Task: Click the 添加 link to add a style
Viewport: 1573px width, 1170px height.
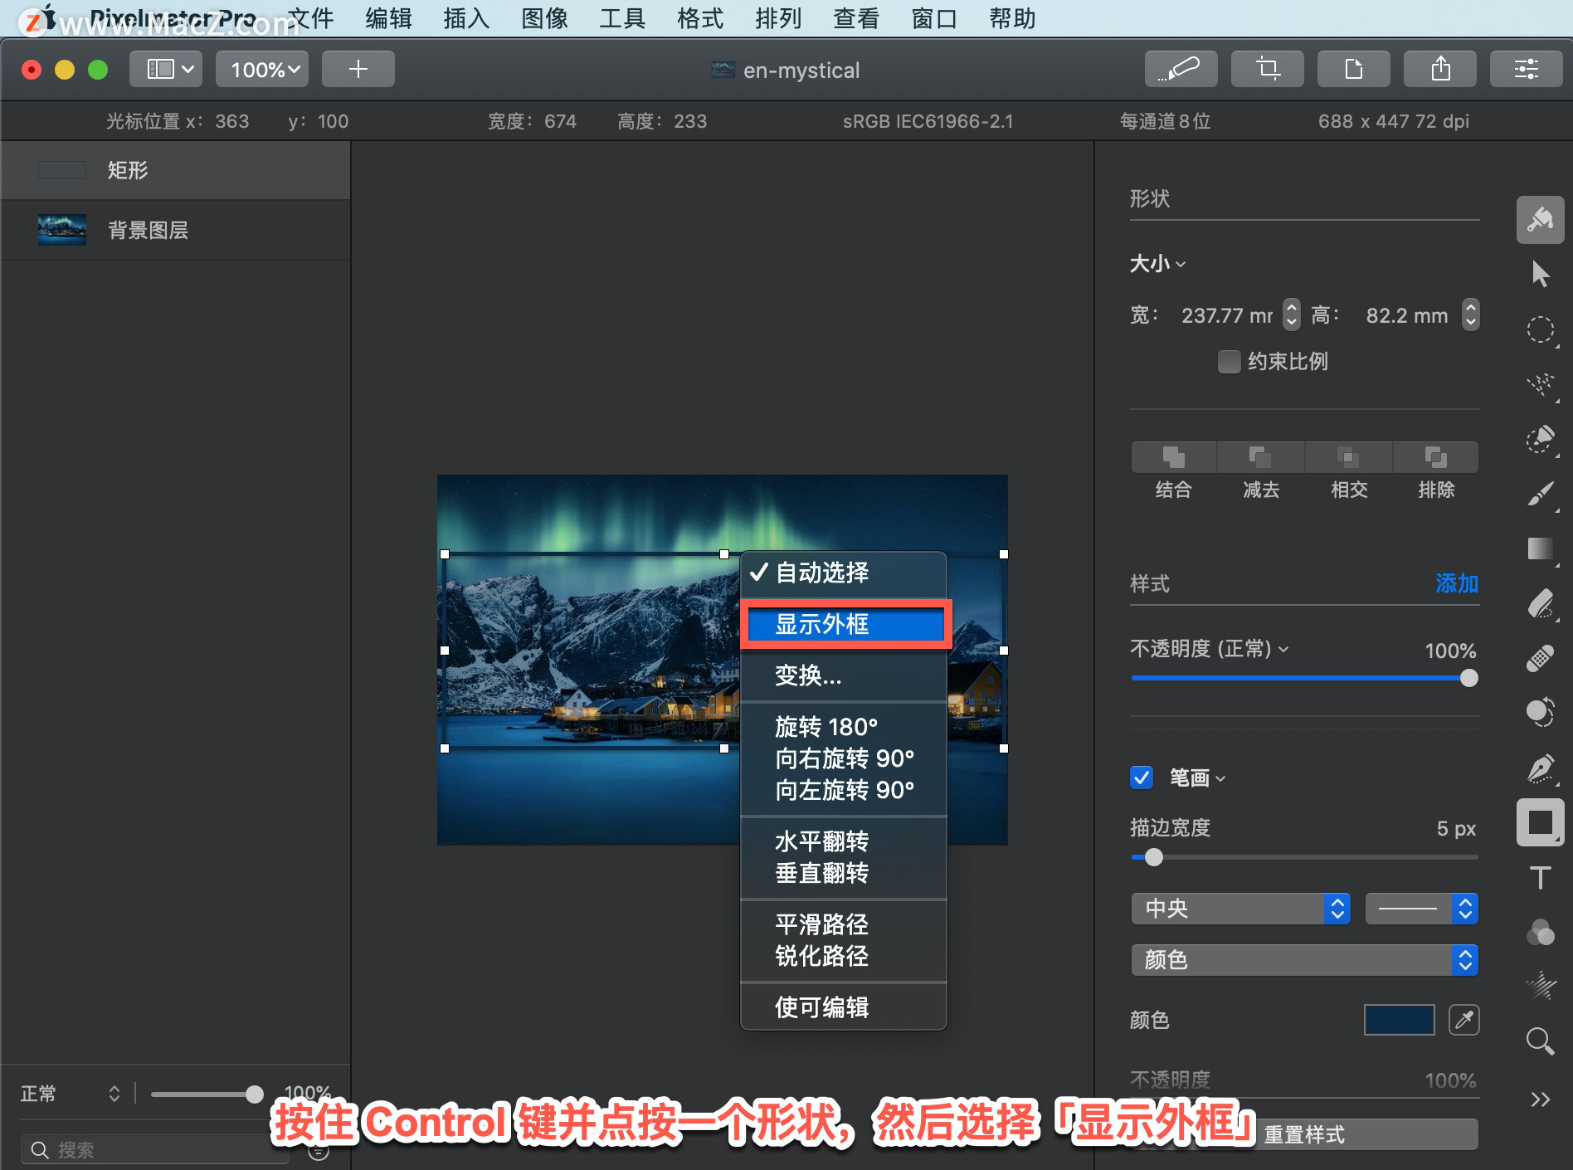Action: 1456,584
